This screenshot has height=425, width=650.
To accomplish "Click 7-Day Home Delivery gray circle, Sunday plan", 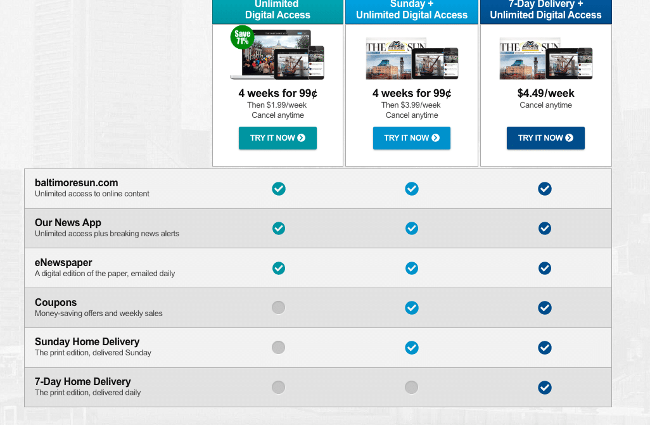I will 412,387.
